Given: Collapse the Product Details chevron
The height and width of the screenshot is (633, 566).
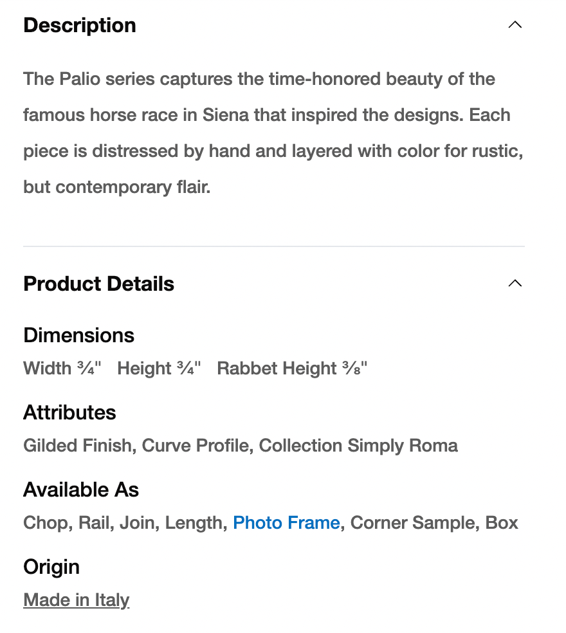Looking at the screenshot, I should tap(515, 284).
